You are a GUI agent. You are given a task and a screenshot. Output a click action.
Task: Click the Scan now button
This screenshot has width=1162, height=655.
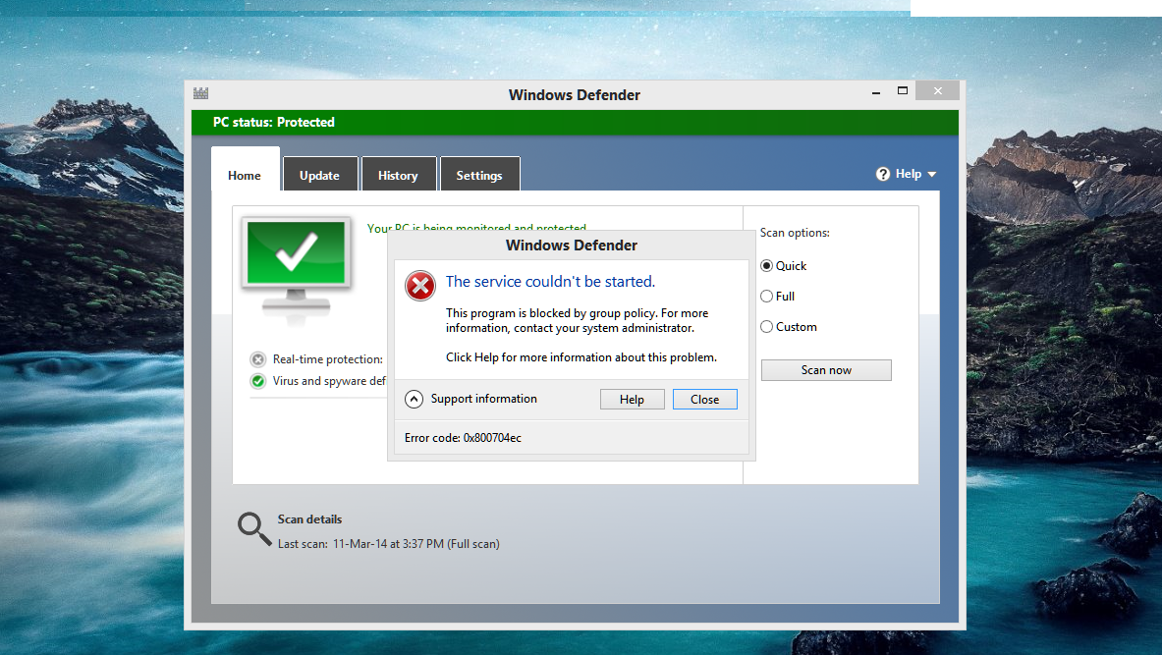(x=826, y=370)
